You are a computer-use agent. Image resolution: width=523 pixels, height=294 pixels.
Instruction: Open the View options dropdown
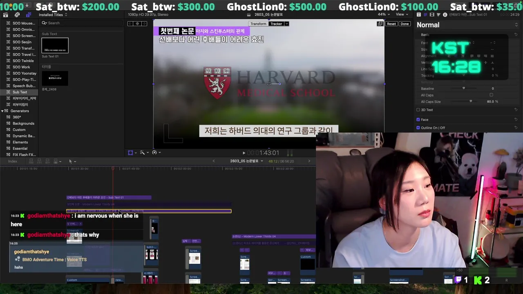(402, 14)
